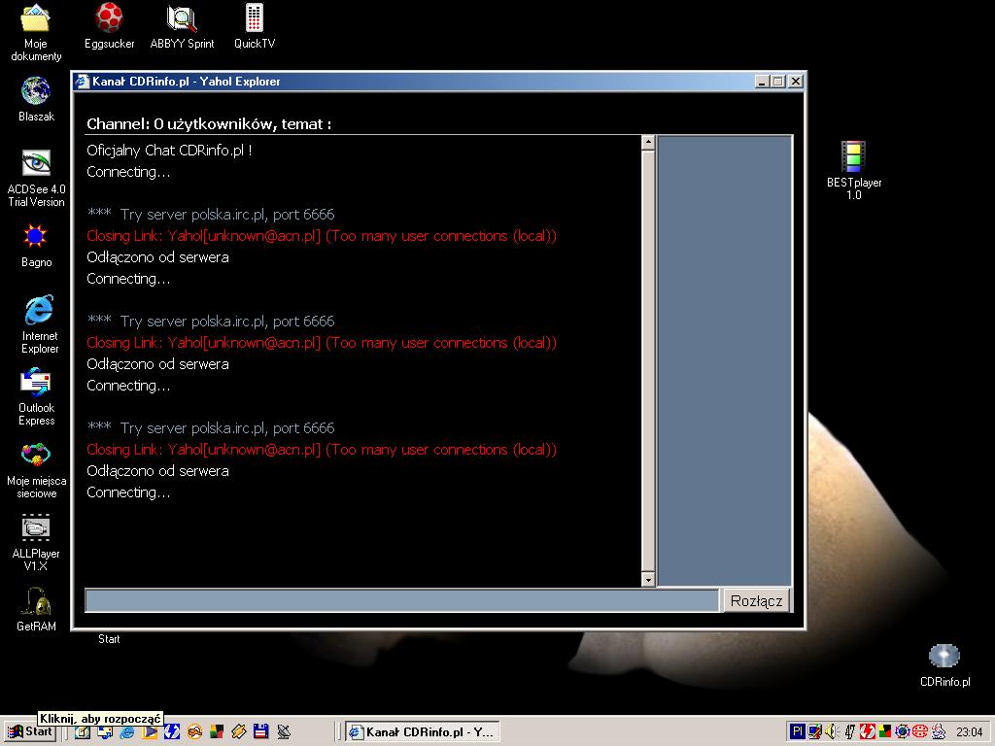Click the globe with arrows tray icon
Viewport: 995px width, 746px height.
903,731
